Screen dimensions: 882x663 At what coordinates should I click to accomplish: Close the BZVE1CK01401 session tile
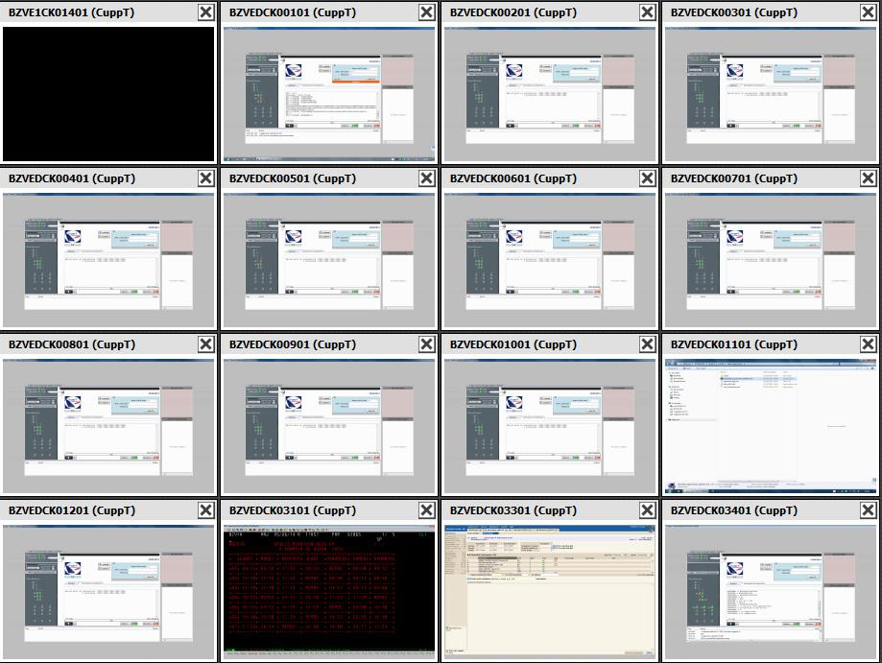[x=205, y=12]
